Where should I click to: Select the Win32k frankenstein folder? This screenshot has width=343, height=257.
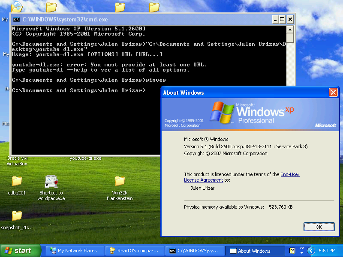(120, 182)
